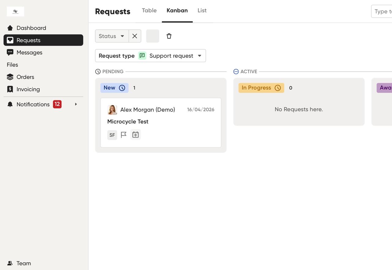Open Files in the sidebar
Viewport: 392px width, 270px height.
43,65
